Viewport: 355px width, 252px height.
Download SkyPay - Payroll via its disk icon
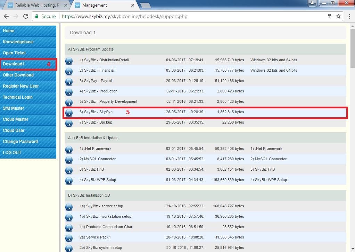(x=69, y=82)
